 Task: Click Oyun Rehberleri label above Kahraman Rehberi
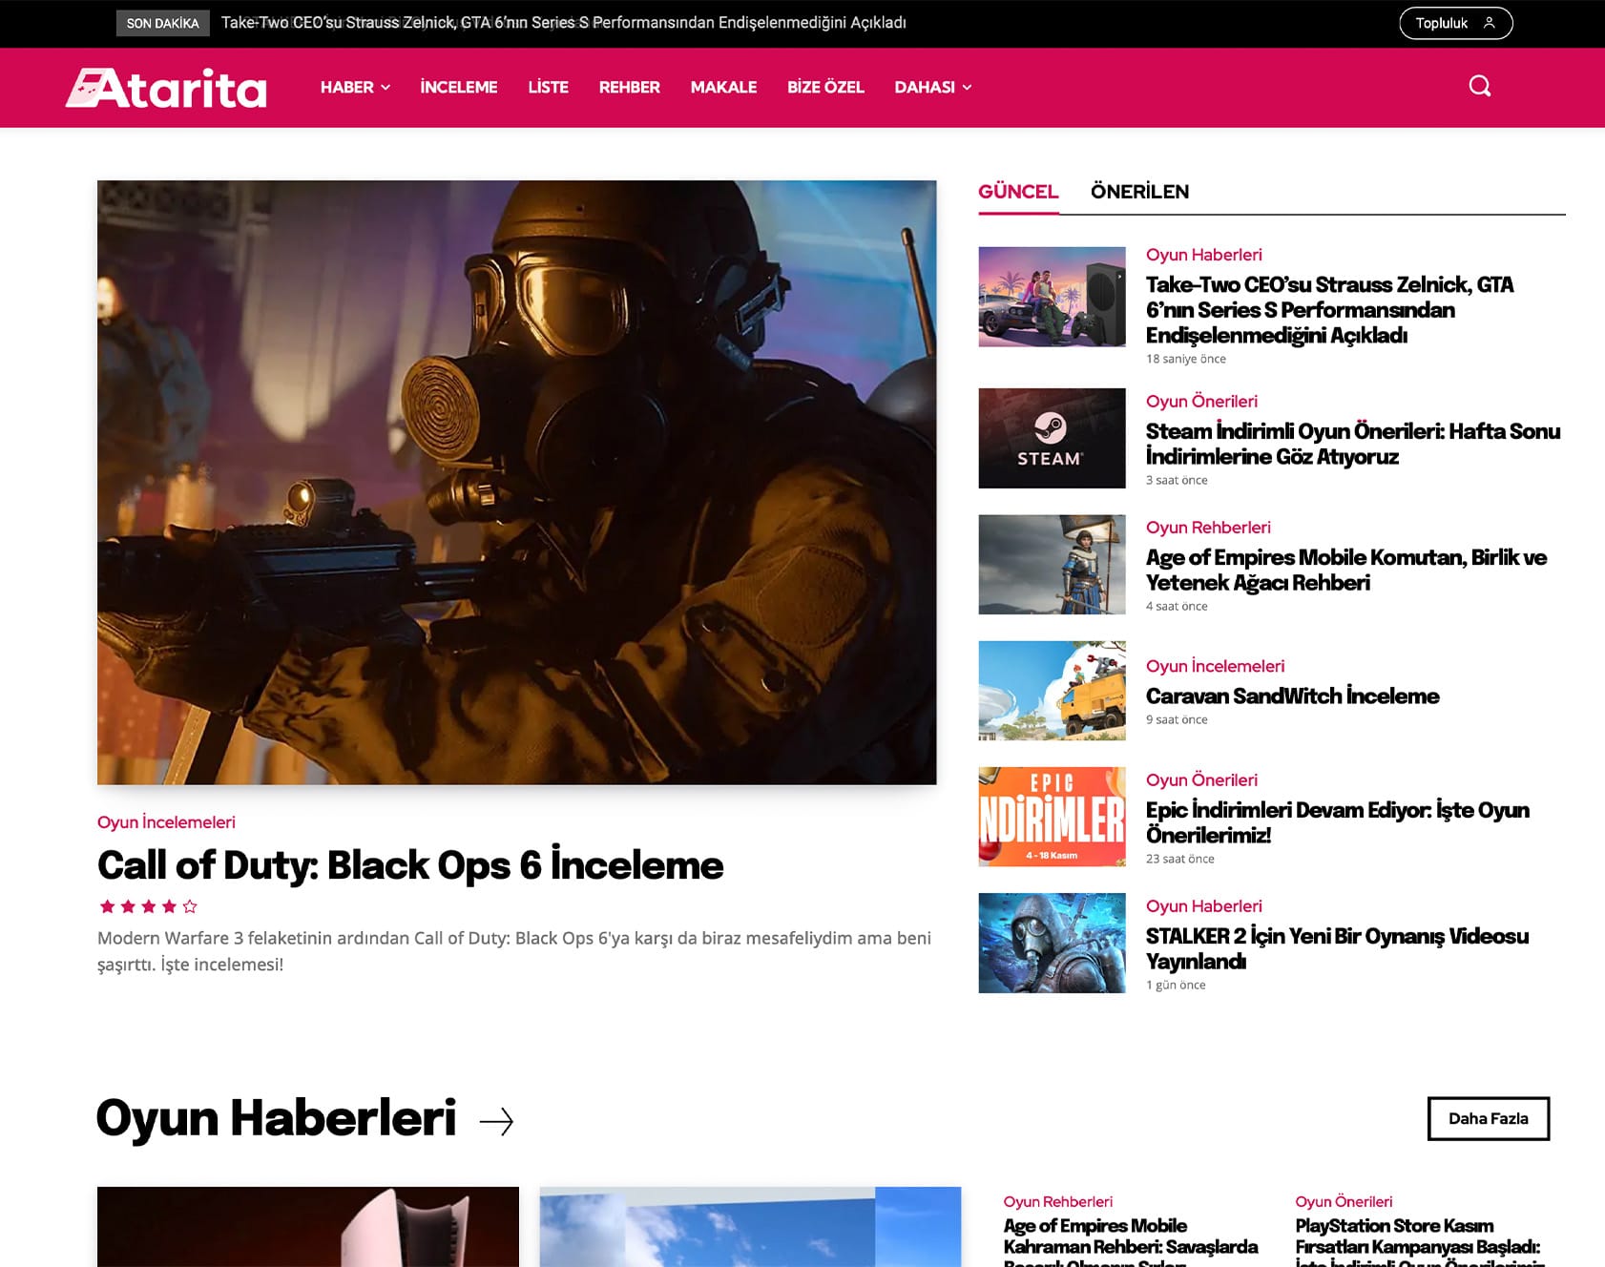1057,1202
